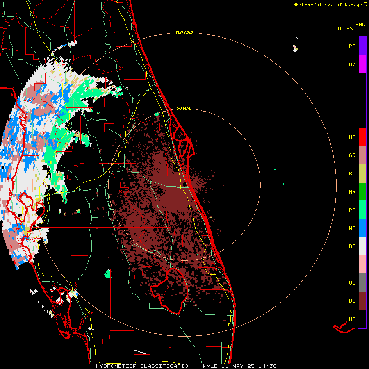Click the WS blue legend swatch
The width and height of the screenshot is (369, 369).
coord(362,228)
